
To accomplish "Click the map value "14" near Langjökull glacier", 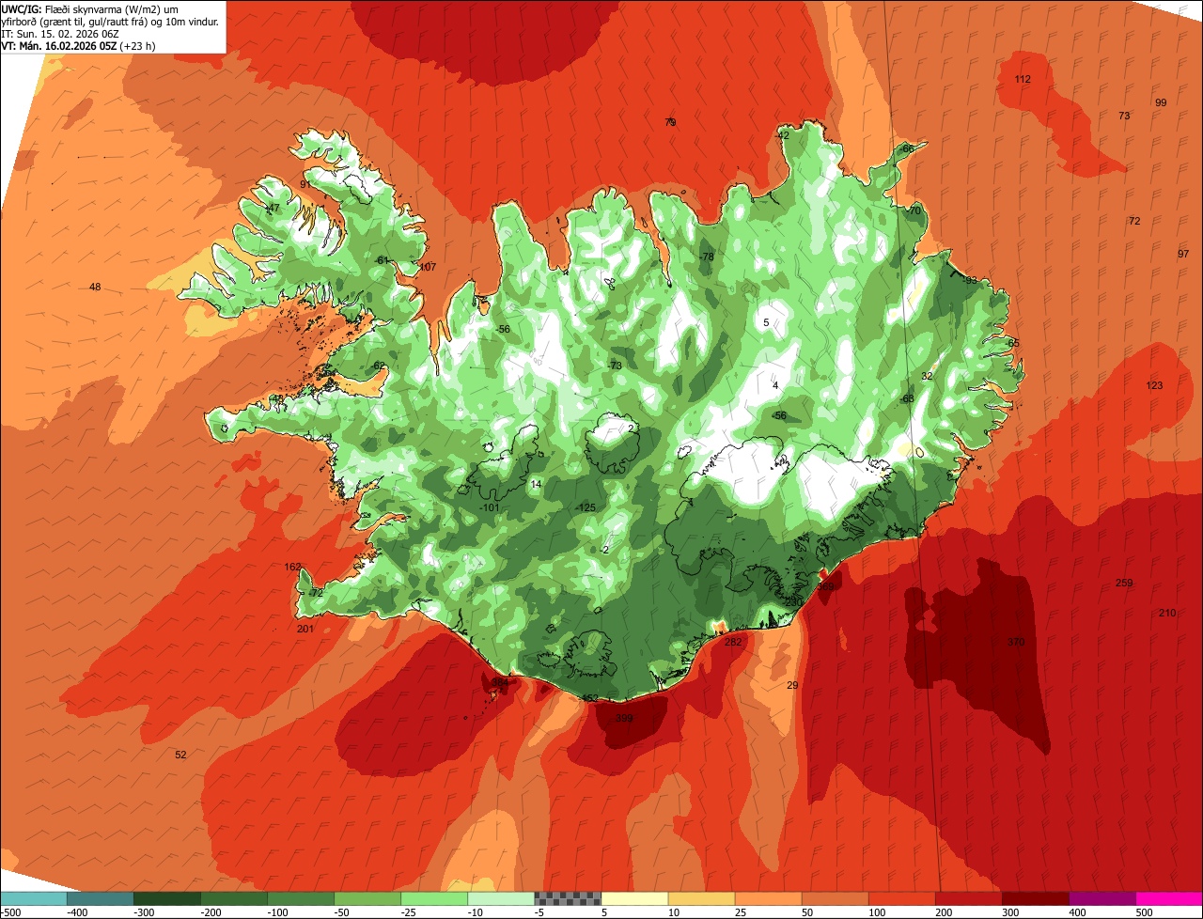I will click(x=536, y=484).
